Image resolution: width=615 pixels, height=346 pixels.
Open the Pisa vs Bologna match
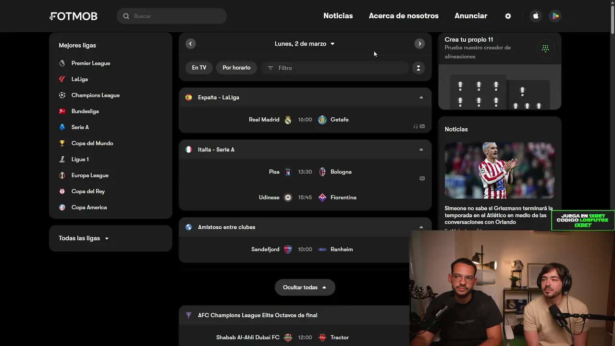305,172
